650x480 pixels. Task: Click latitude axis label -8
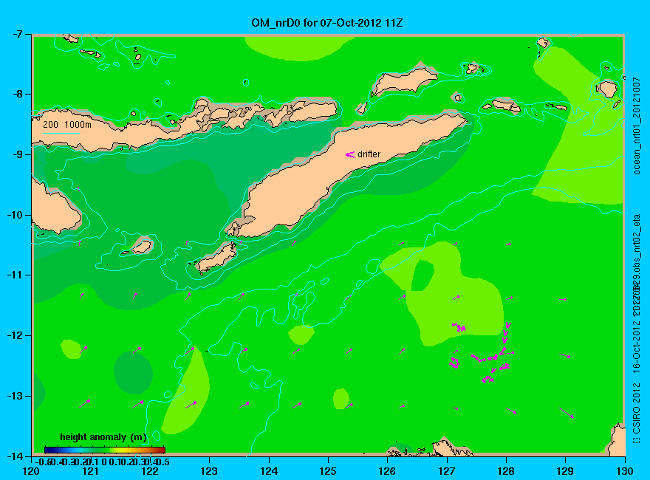click(x=17, y=94)
